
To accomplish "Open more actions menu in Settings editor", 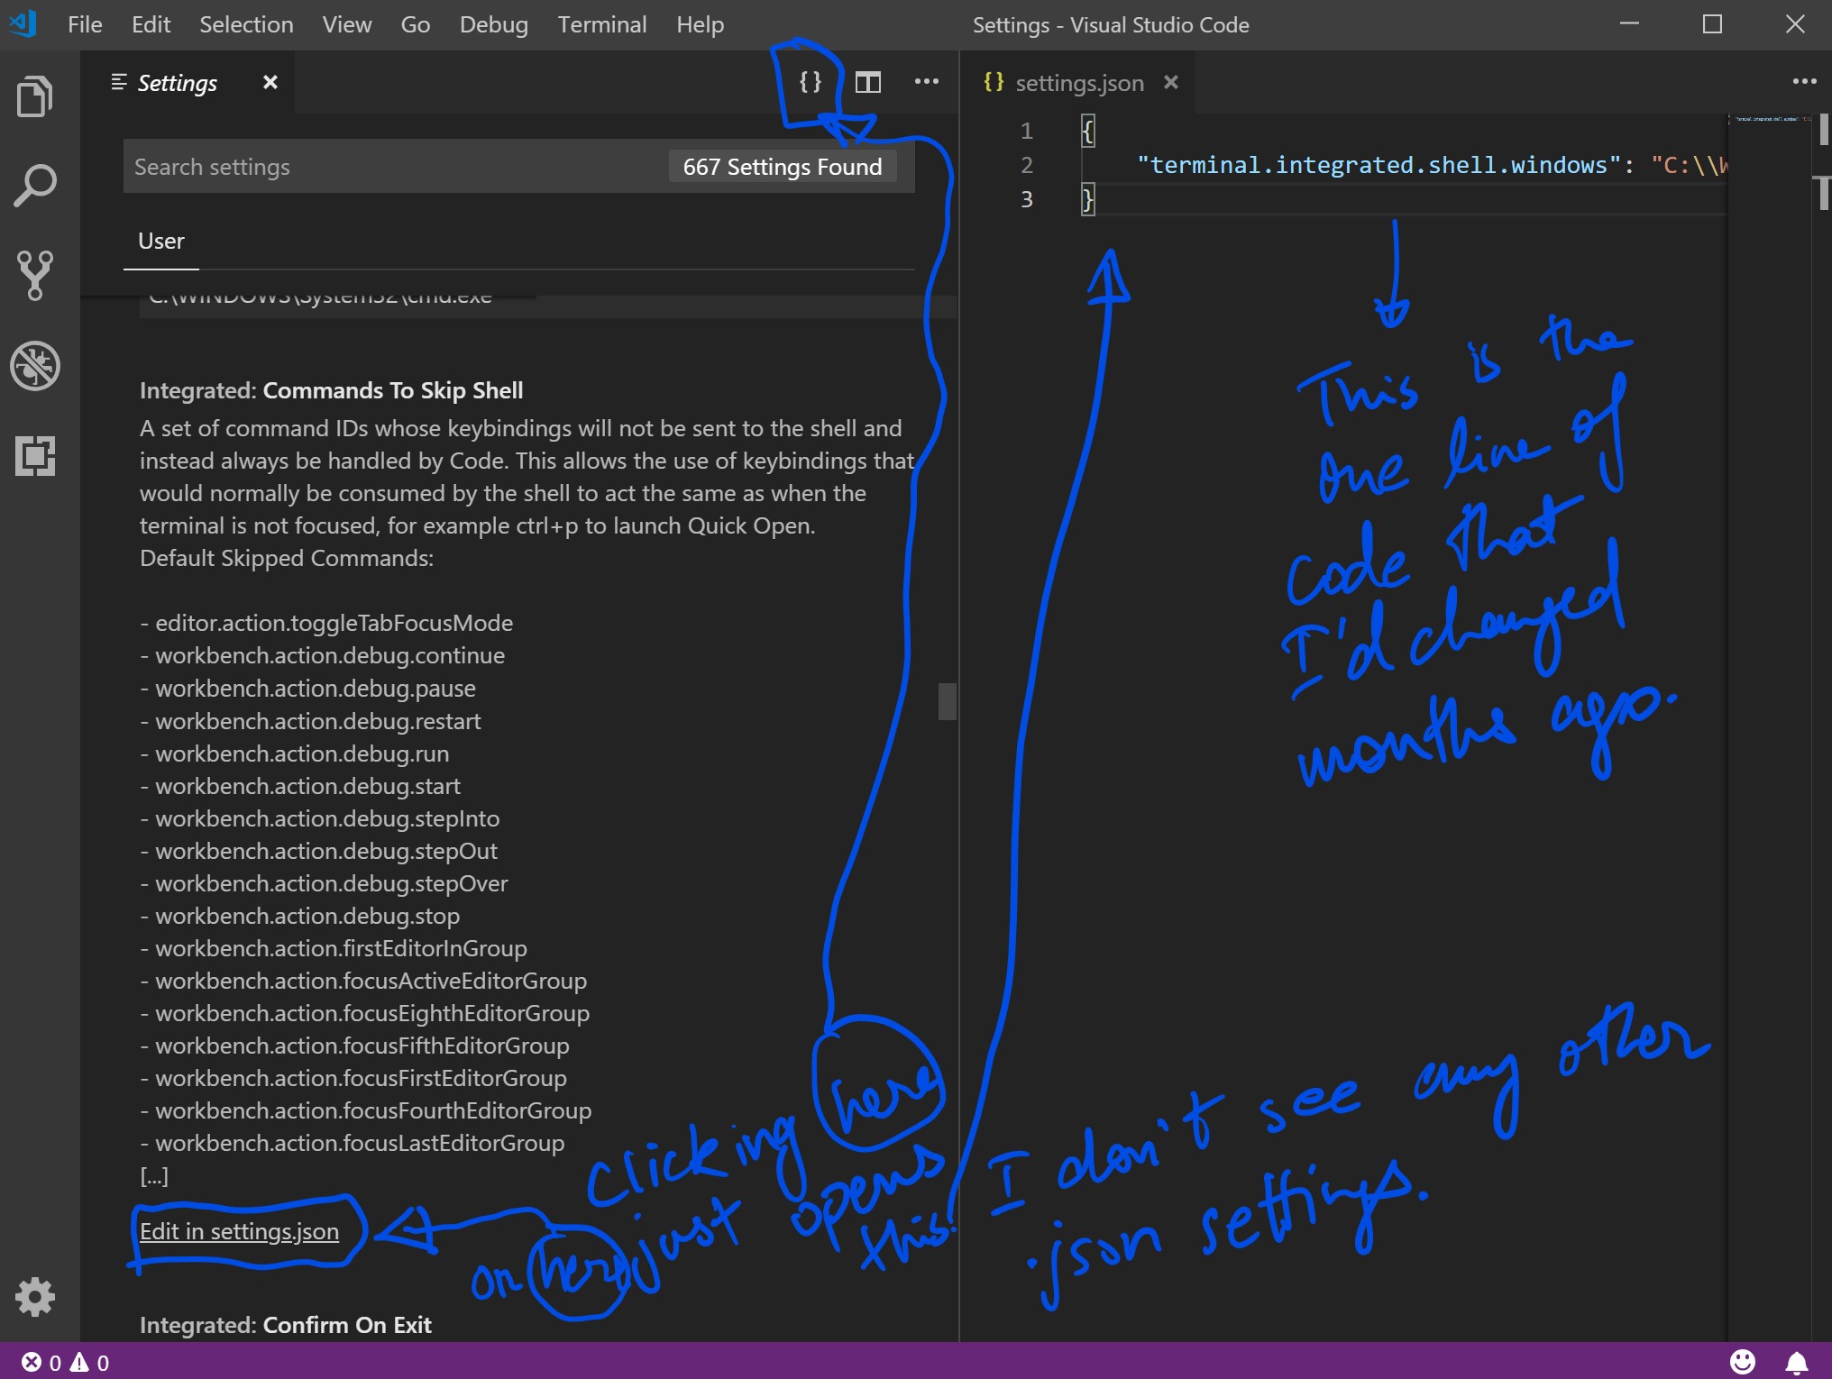I will [x=926, y=82].
